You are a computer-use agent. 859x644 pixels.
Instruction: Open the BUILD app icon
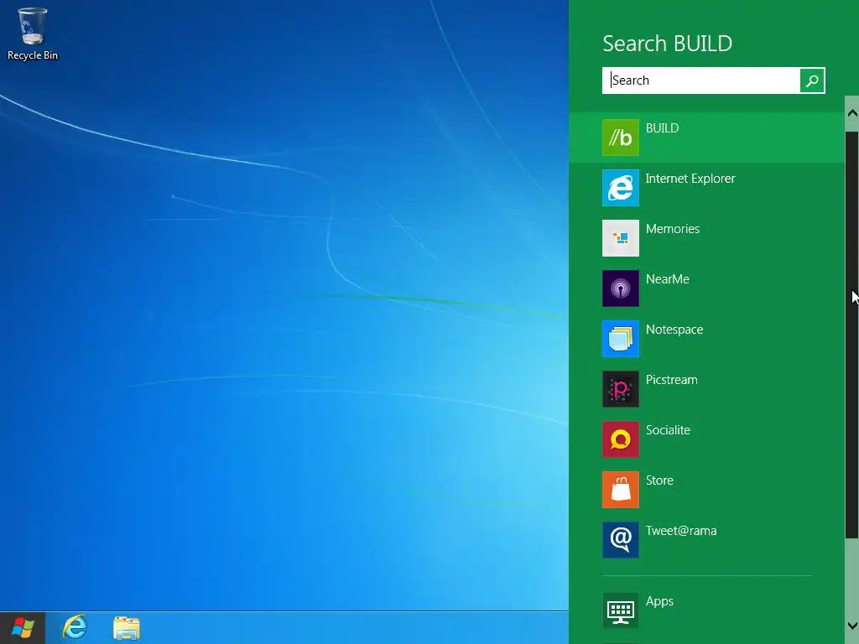point(620,138)
